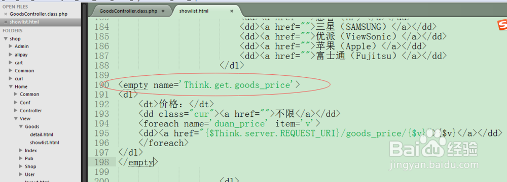
Task: Expand the Conf folder
Action: (16, 102)
